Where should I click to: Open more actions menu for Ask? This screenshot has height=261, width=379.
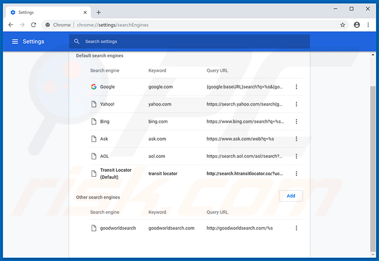click(x=296, y=139)
